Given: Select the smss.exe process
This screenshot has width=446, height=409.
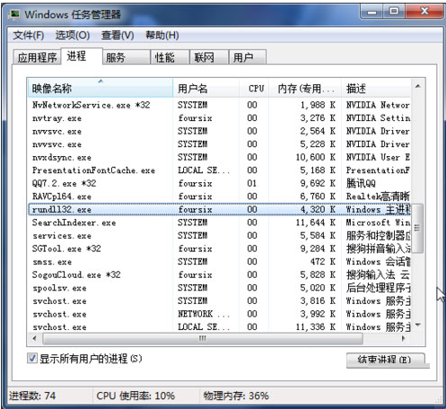Looking at the screenshot, I should tap(219, 262).
